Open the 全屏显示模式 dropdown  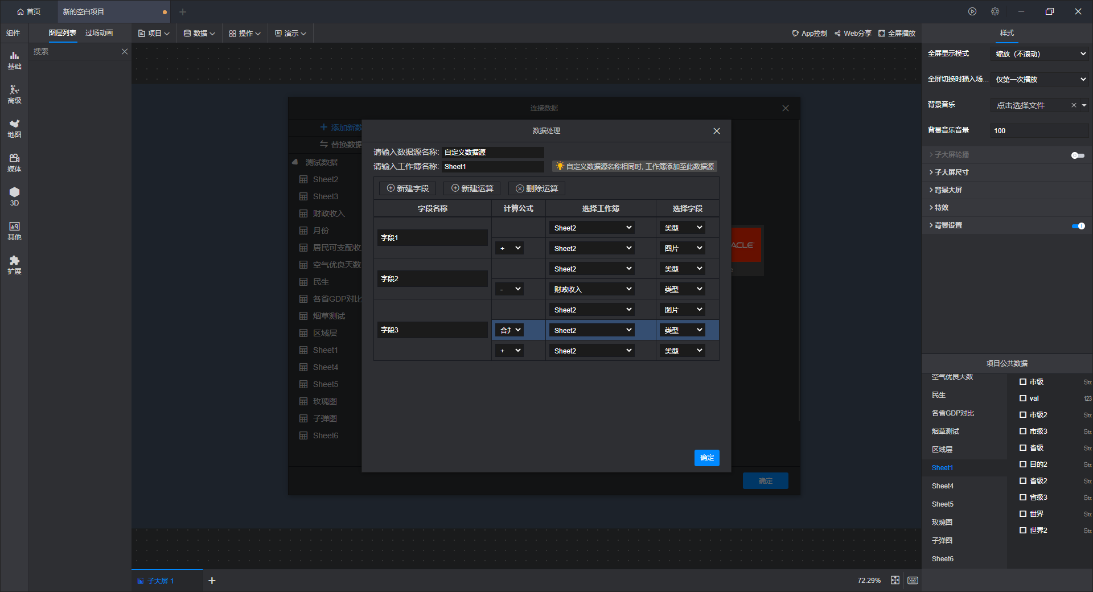point(1040,54)
